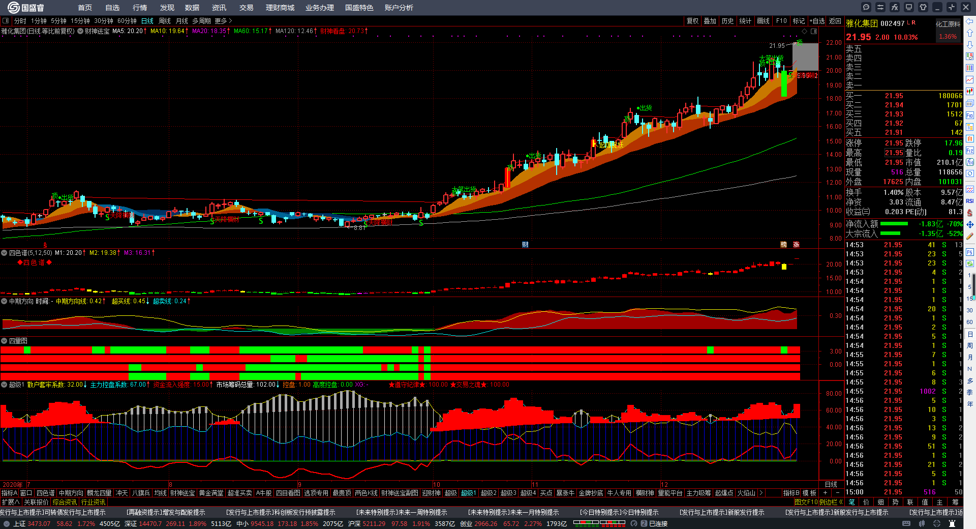This screenshot has width=976, height=529.
Task: Click the Guosheng logo in title bar
Action: click(x=25, y=8)
